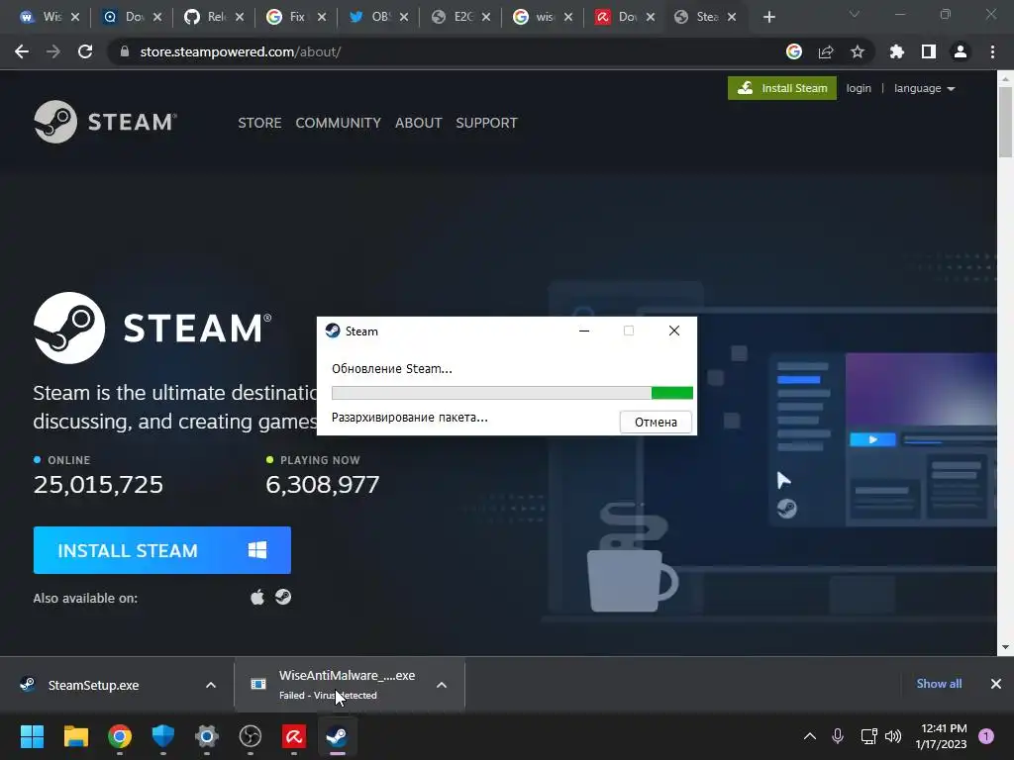Click Show all downloads
1014x760 pixels.
(x=939, y=684)
